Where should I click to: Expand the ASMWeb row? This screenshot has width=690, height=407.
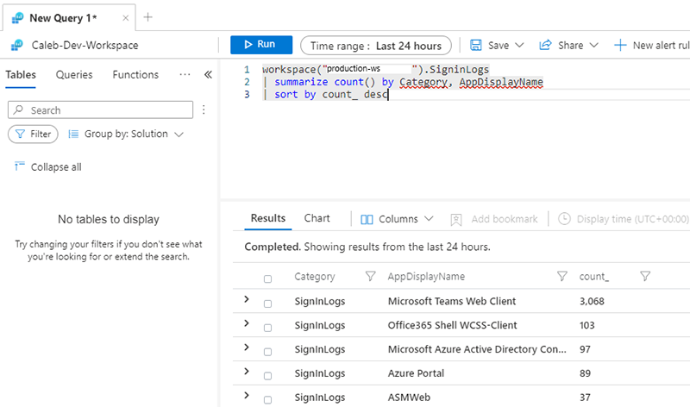(247, 395)
